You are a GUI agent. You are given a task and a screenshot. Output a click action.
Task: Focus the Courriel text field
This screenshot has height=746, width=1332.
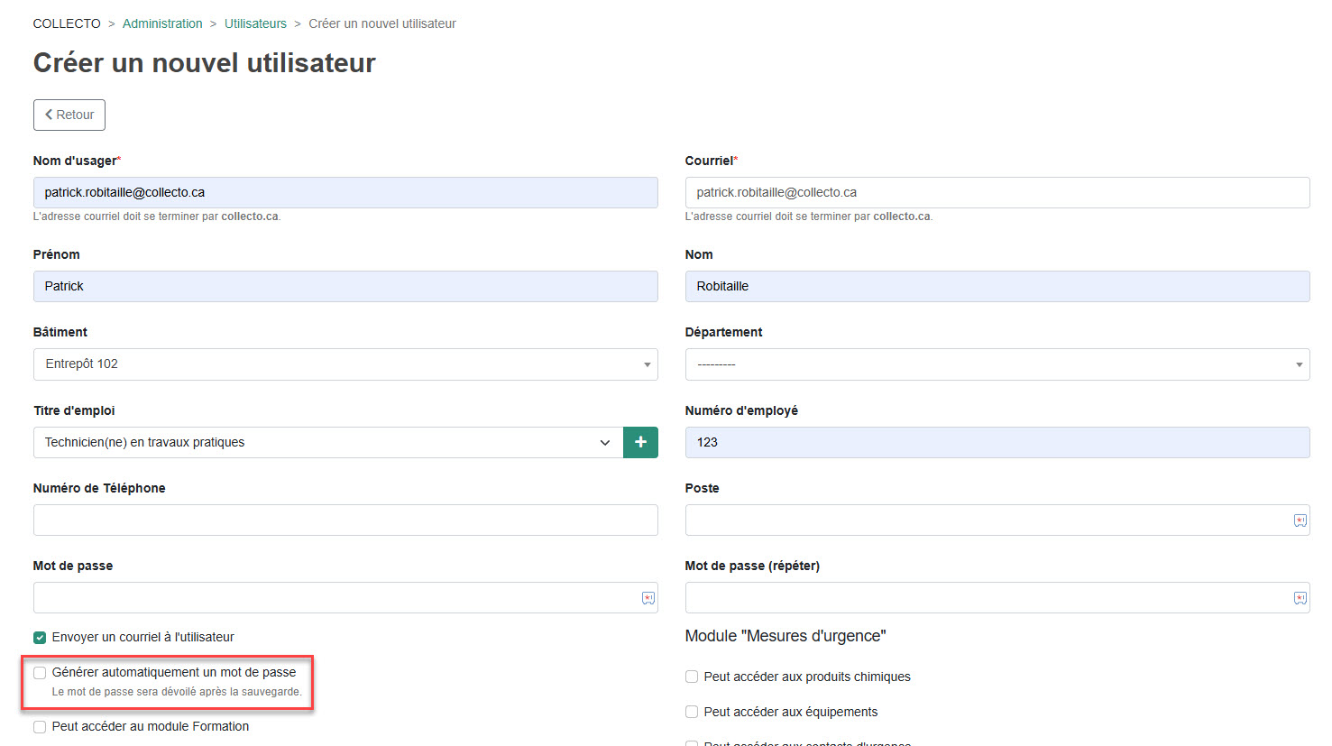point(997,192)
